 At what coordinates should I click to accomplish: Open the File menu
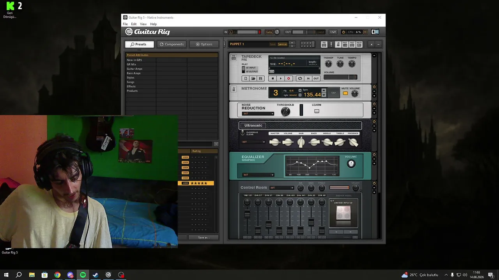coord(125,24)
